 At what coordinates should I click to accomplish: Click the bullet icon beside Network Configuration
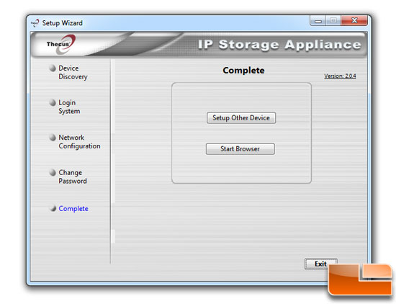coord(53,138)
